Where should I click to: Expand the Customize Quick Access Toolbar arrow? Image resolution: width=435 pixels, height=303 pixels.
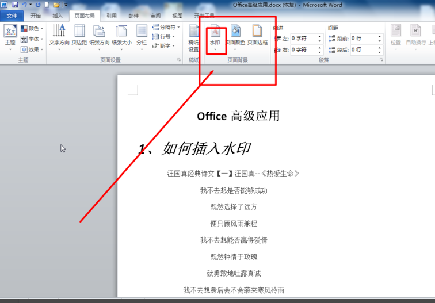pyautogui.click(x=66, y=5)
